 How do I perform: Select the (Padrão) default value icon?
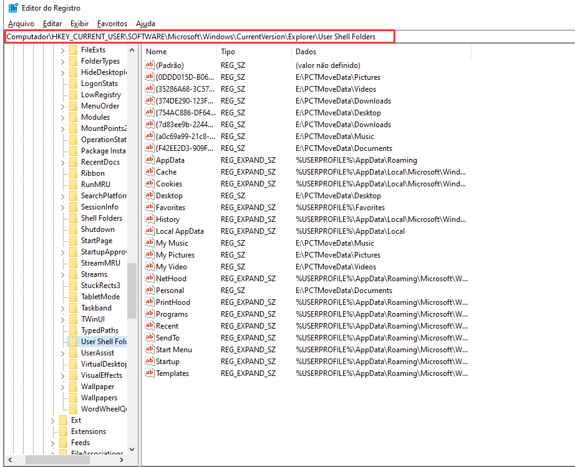click(x=149, y=65)
